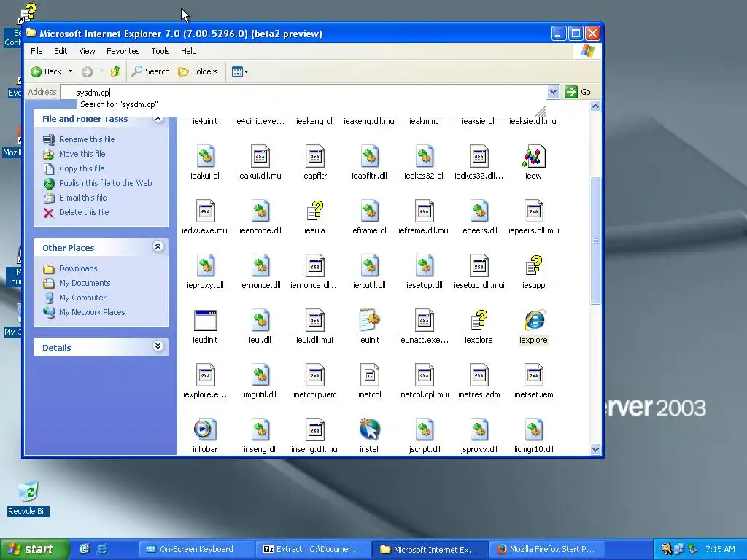The height and width of the screenshot is (560, 747).
Task: Click the Search toolbar button
Action: point(150,71)
